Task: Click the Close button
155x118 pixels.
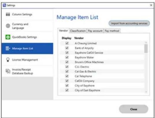Action: click(x=134, y=109)
